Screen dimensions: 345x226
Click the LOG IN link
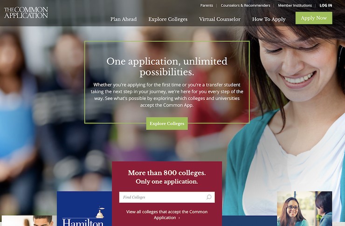(x=325, y=5)
